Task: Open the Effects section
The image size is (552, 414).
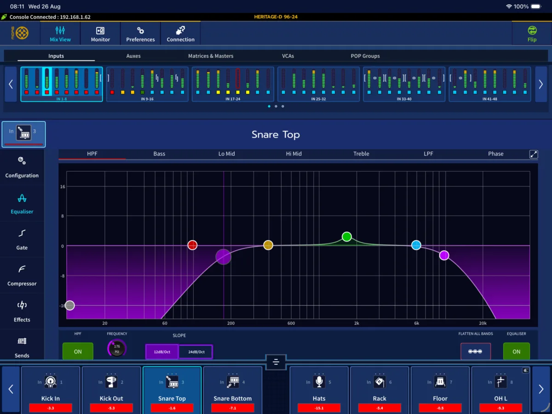Action: (22, 311)
